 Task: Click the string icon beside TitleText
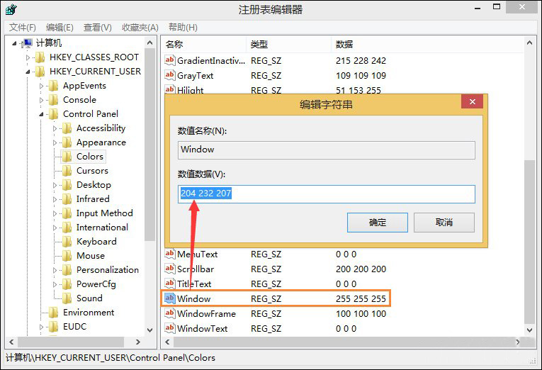170,284
